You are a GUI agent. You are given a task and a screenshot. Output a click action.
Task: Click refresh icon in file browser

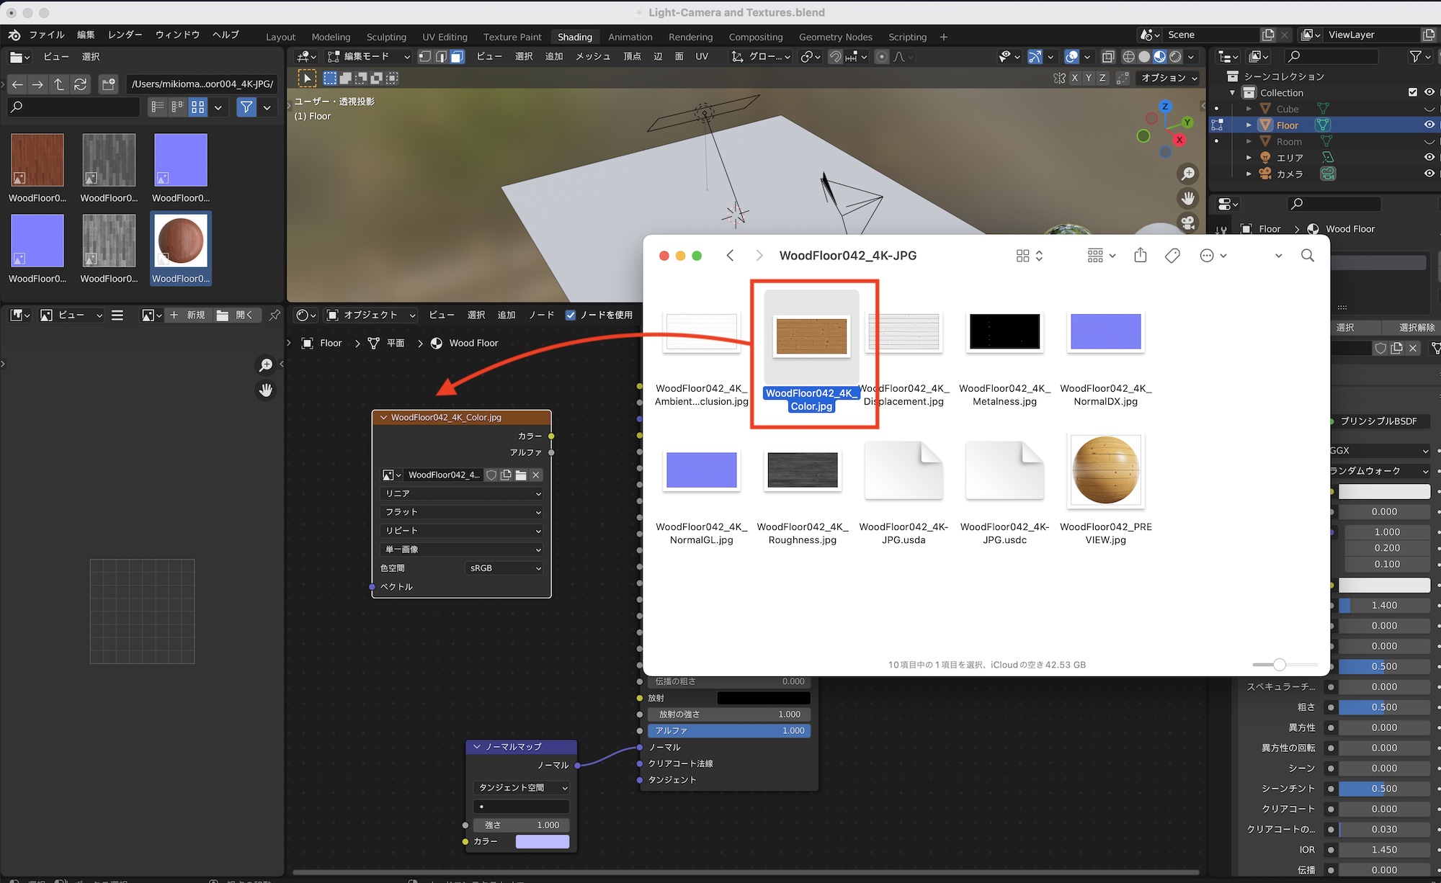tap(81, 84)
